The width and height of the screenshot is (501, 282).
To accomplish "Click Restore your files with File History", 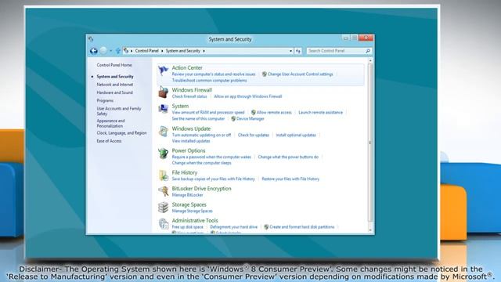I will click(290, 179).
